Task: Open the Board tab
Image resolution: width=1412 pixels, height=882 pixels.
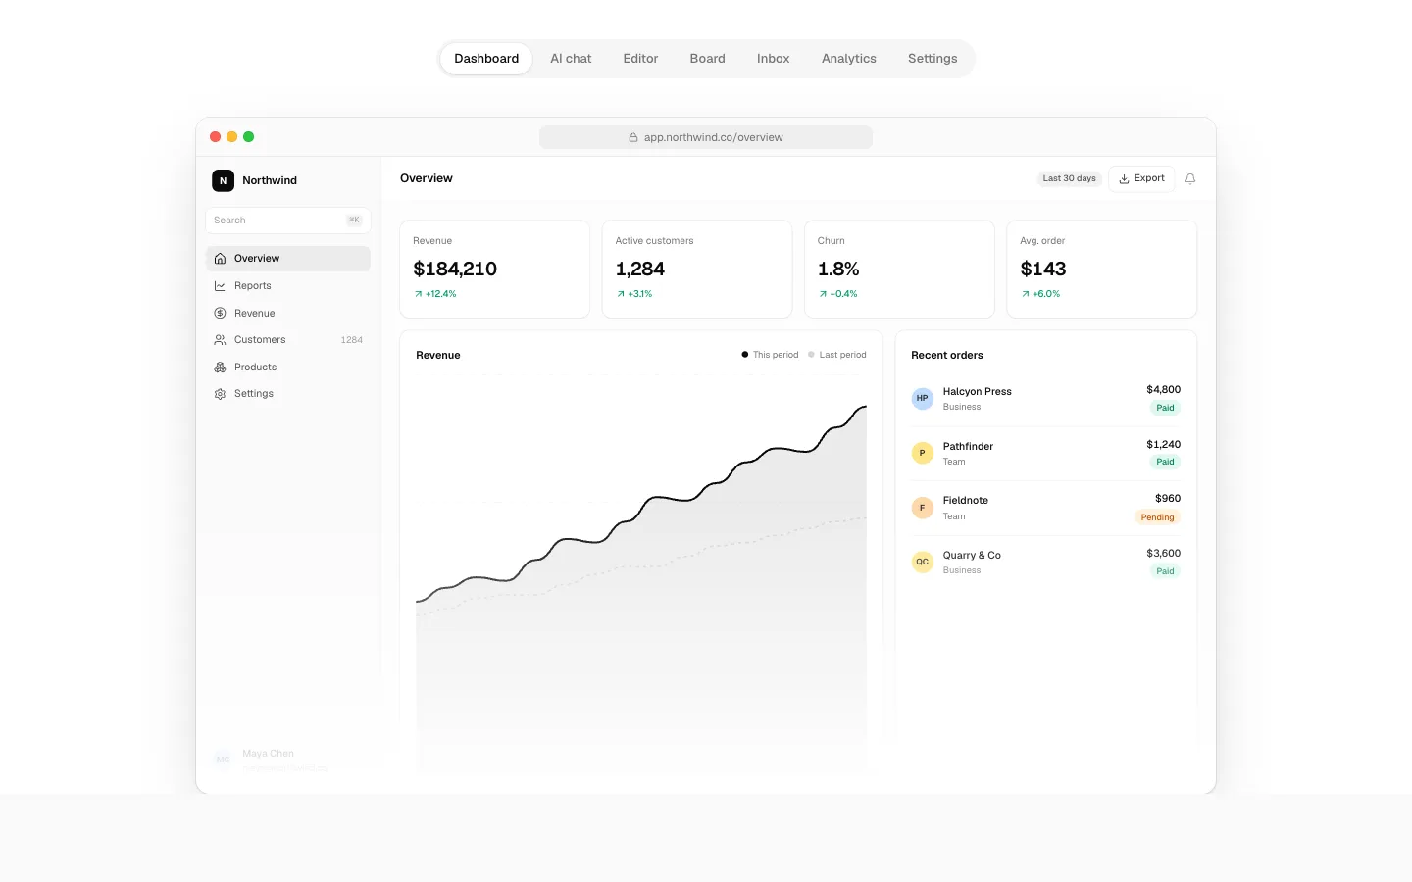Action: coord(707,59)
